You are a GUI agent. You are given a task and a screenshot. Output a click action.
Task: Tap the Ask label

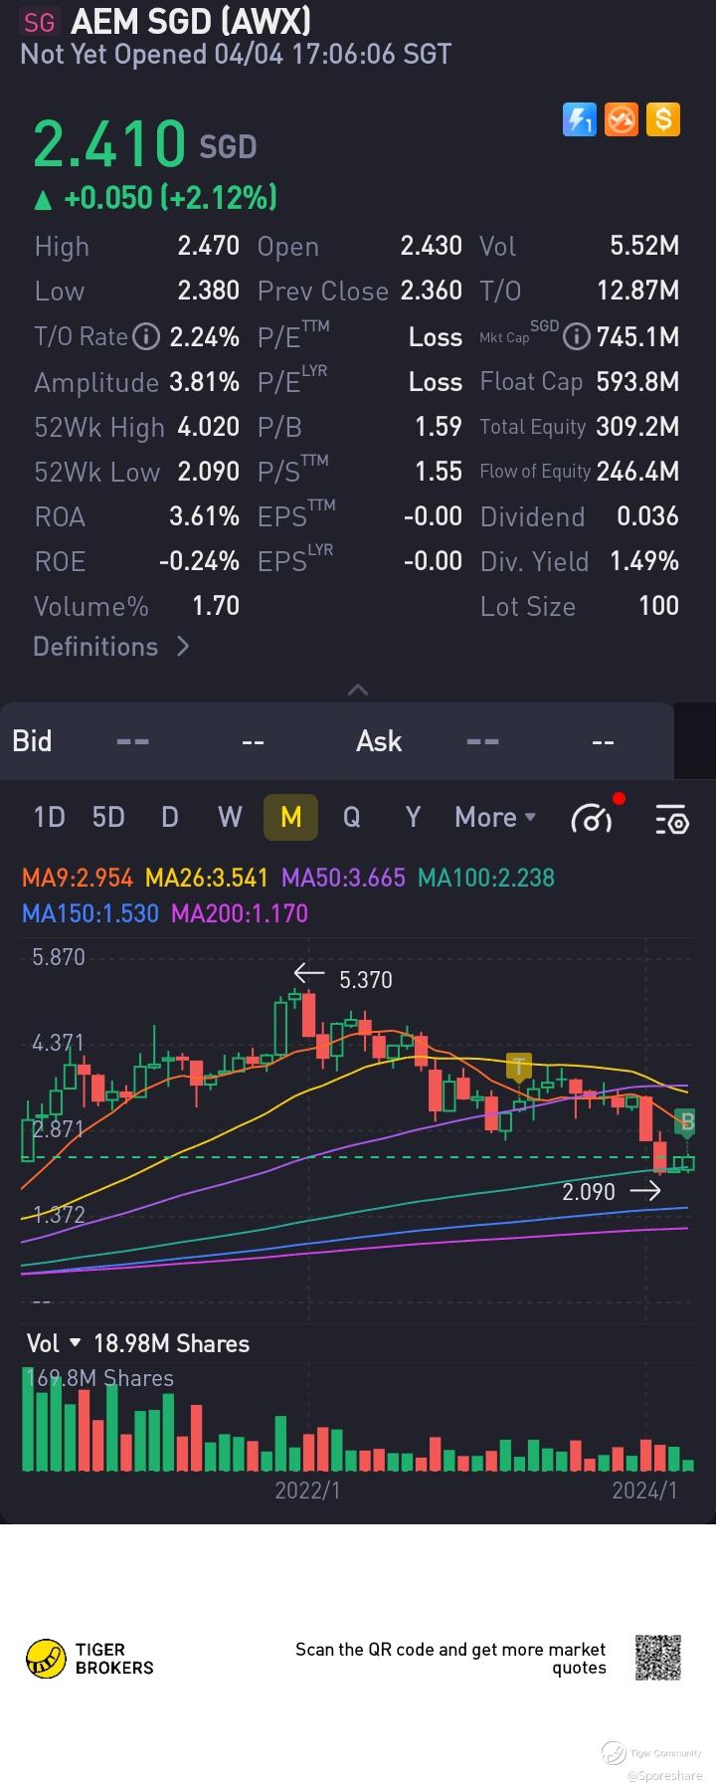[x=379, y=741]
